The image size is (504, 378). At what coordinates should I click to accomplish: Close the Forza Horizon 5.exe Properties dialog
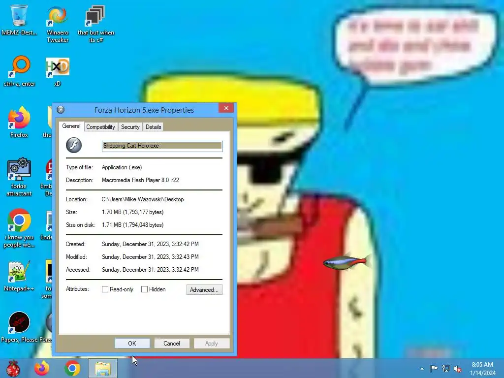(226, 108)
